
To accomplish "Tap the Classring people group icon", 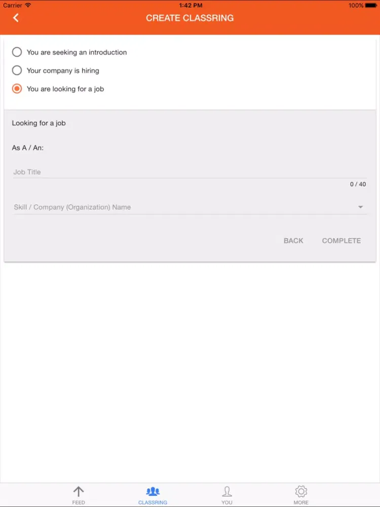I will [153, 491].
